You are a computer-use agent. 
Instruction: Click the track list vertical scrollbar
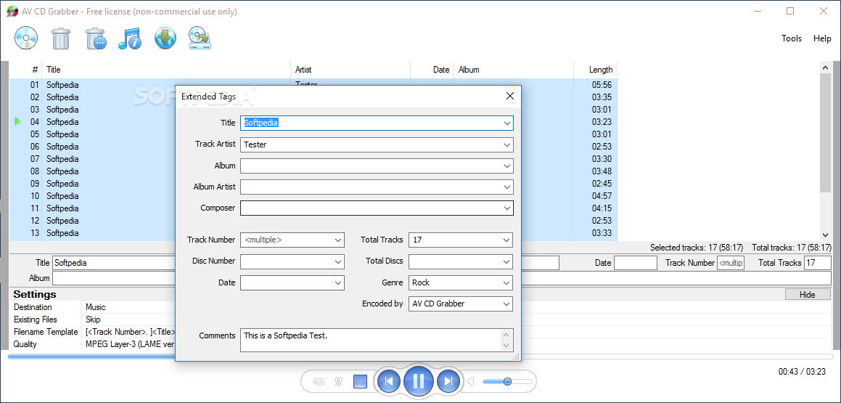826,132
